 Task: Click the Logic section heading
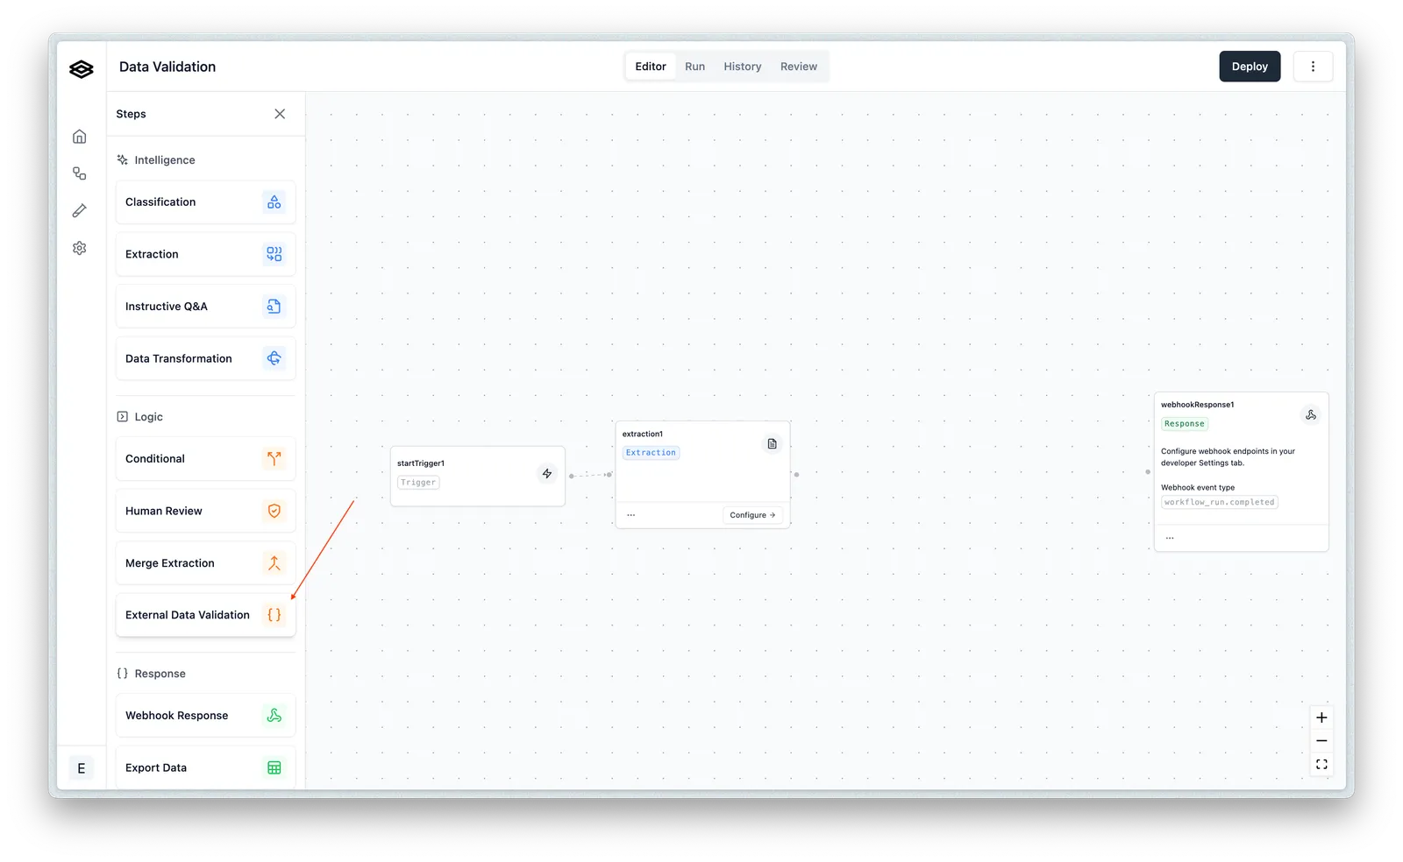(148, 417)
